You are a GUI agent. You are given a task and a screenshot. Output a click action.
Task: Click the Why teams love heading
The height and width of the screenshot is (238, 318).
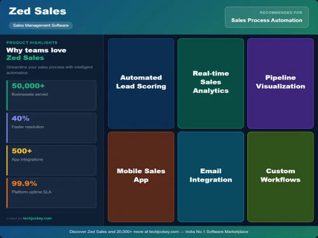click(36, 50)
